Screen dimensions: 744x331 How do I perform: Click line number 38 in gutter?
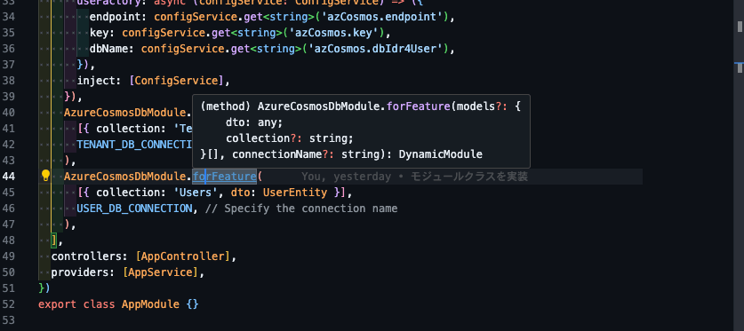tap(9, 81)
